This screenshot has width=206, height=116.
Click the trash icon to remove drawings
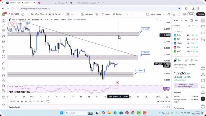pyautogui.click(x=3, y=97)
